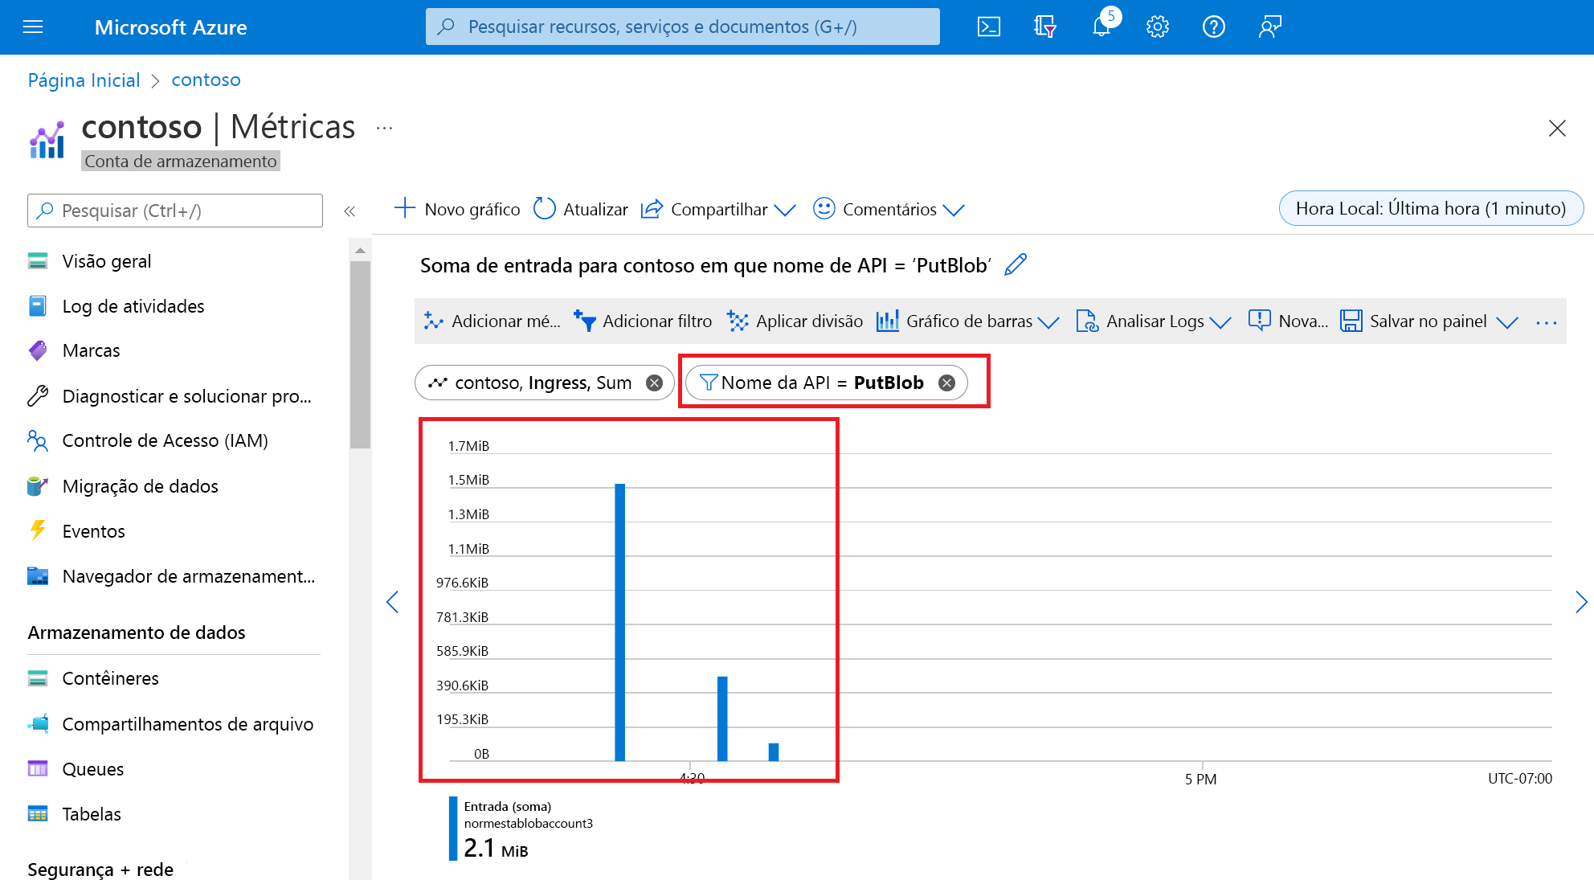Open Cloud Shell icon in top bar
This screenshot has height=880, width=1594.
coord(989,27)
